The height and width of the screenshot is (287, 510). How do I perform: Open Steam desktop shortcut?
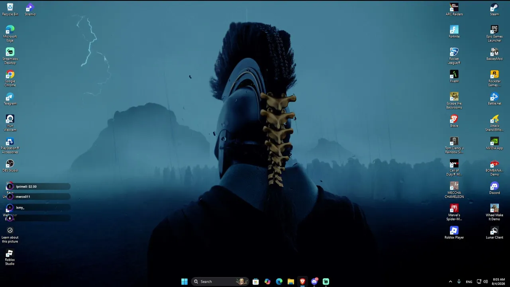pyautogui.click(x=494, y=10)
